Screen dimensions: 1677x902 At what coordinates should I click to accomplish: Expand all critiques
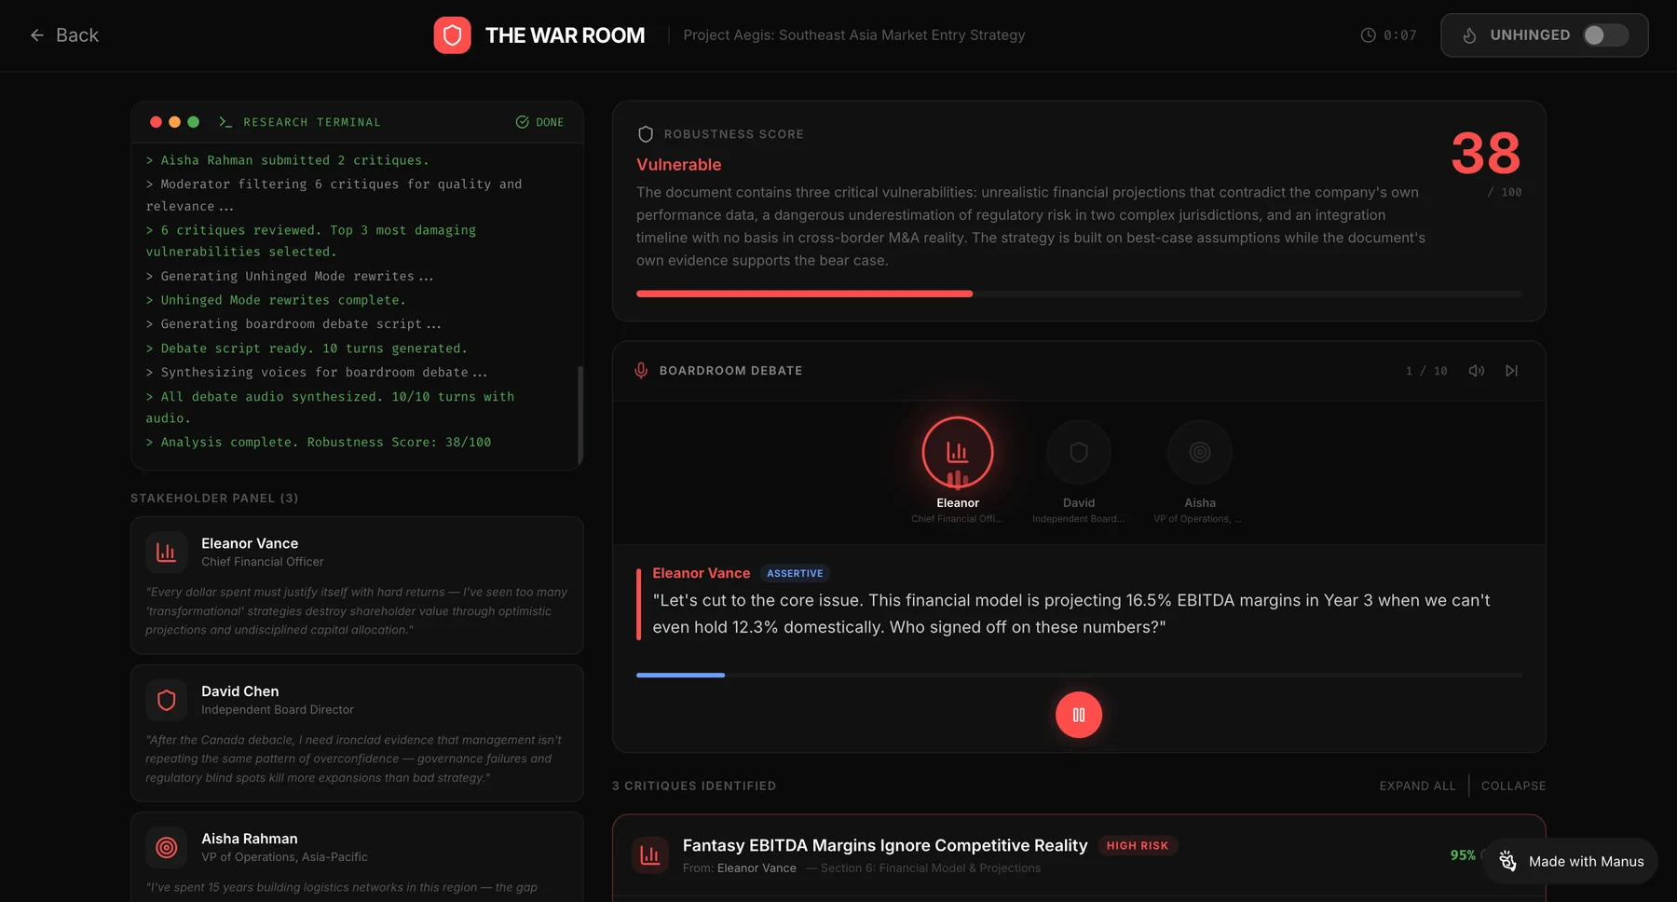pyautogui.click(x=1417, y=786)
